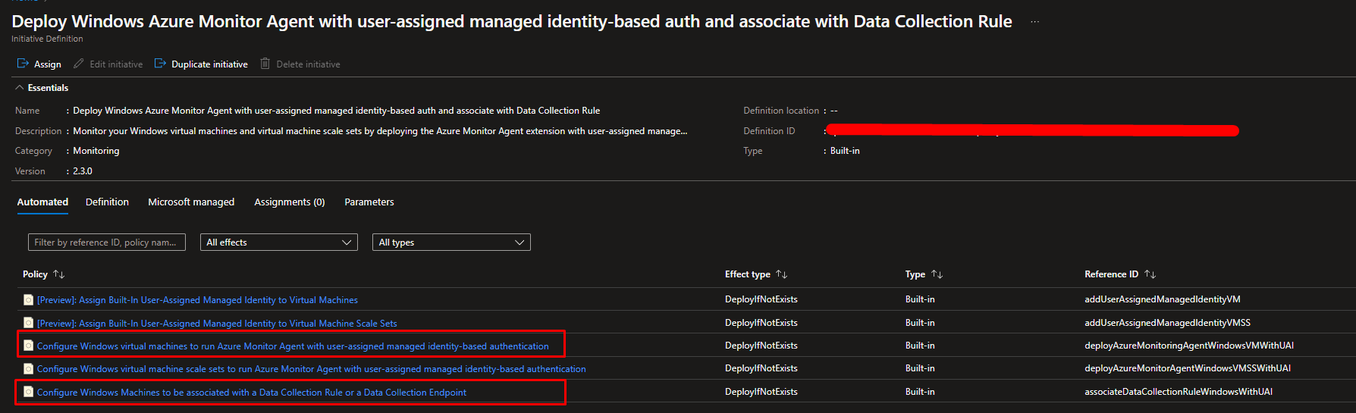Sort Reference ID column using arrows

click(x=1150, y=274)
